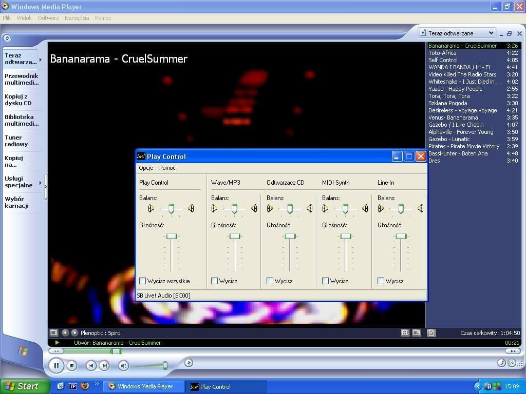526x394 pixels.
Task: Switch video to full screen icon
Action: (416, 332)
